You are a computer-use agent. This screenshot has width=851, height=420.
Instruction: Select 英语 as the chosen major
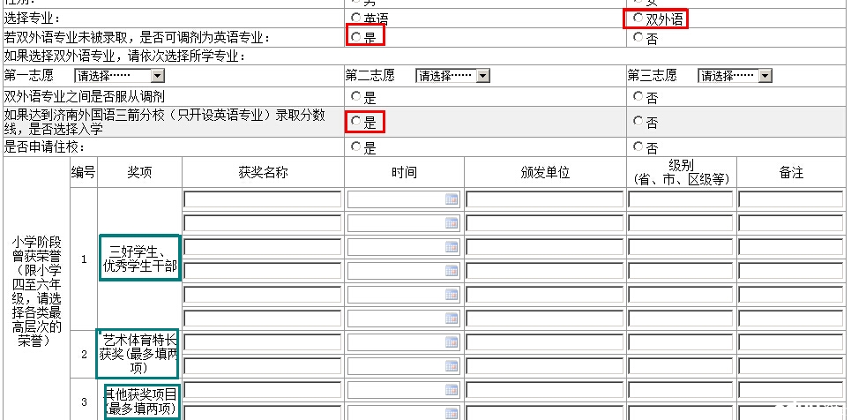(x=355, y=18)
